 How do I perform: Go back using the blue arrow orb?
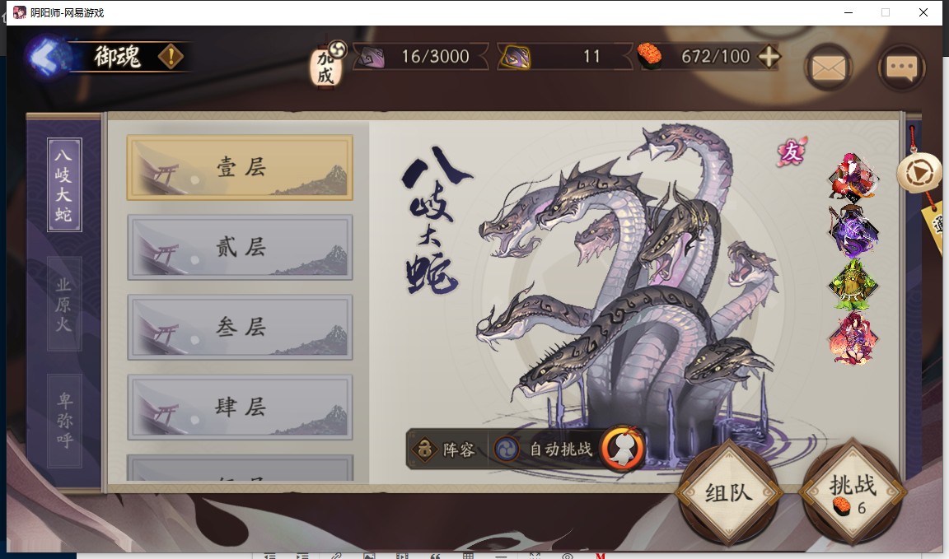click(47, 57)
